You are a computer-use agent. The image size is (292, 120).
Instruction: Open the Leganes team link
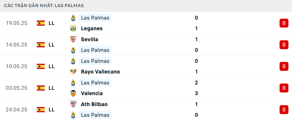(x=92, y=28)
